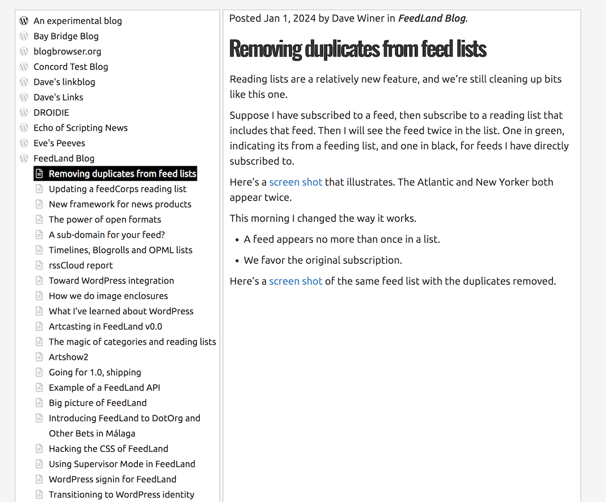Click the WordPress icon beside Concord Test Blog
Image resolution: width=606 pixels, height=502 pixels.
[24, 66]
